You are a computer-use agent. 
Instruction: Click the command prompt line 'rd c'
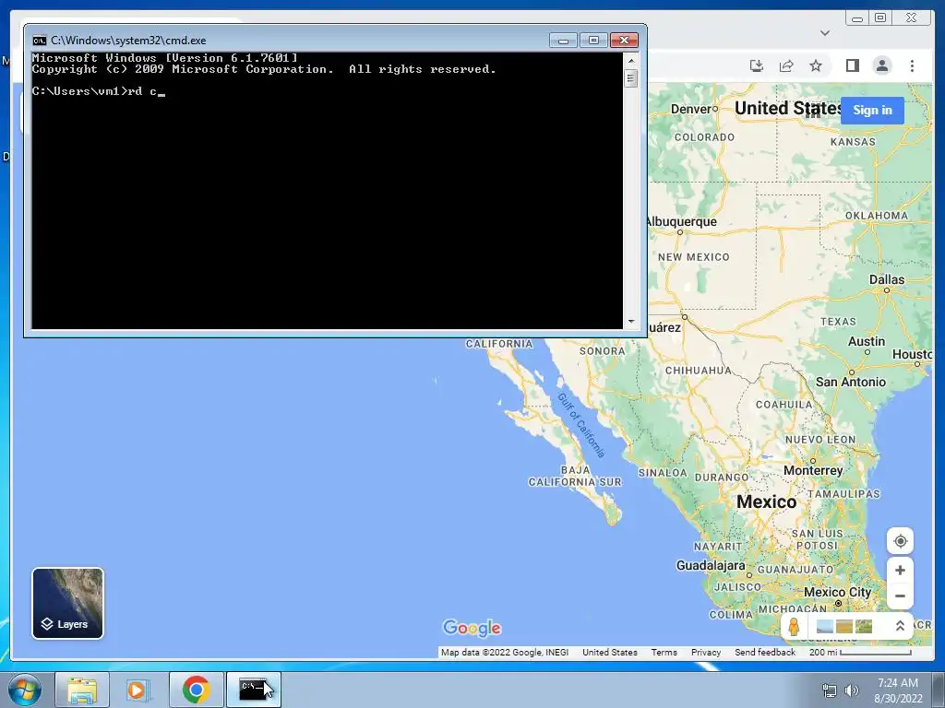(x=98, y=91)
